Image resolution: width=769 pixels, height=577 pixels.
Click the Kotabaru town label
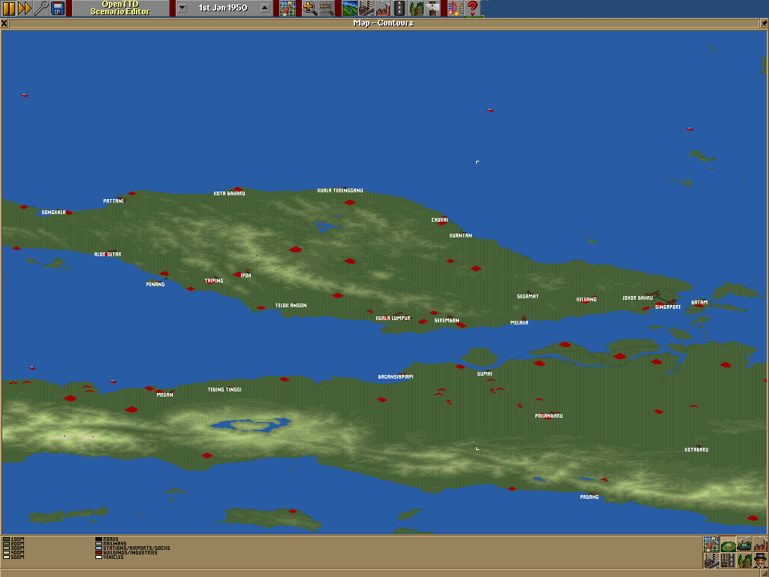[x=696, y=449]
